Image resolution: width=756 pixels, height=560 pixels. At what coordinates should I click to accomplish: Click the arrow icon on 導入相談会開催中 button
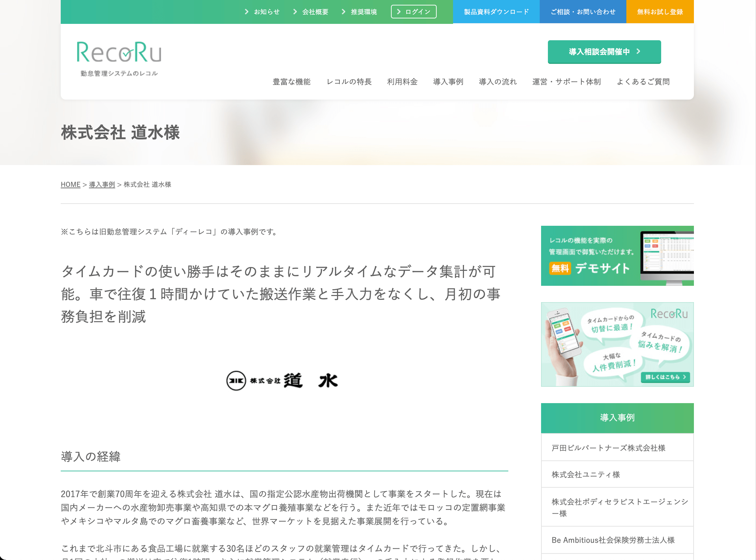(638, 51)
